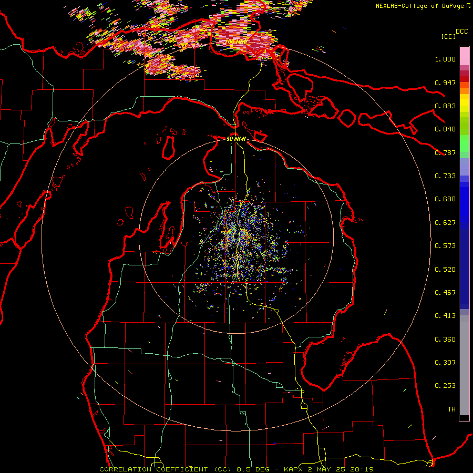The height and width of the screenshot is (473, 473).
Task: Select the 0.360 legend value
Action: (x=445, y=340)
